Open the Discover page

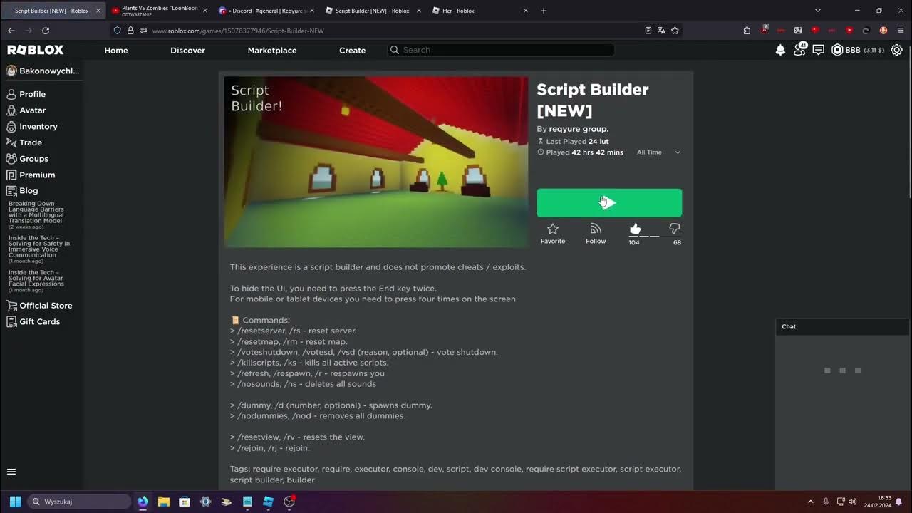tap(187, 51)
